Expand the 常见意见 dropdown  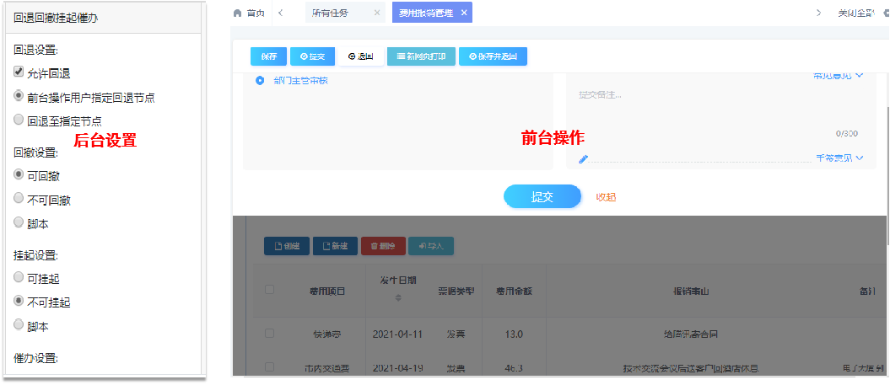tap(838, 76)
